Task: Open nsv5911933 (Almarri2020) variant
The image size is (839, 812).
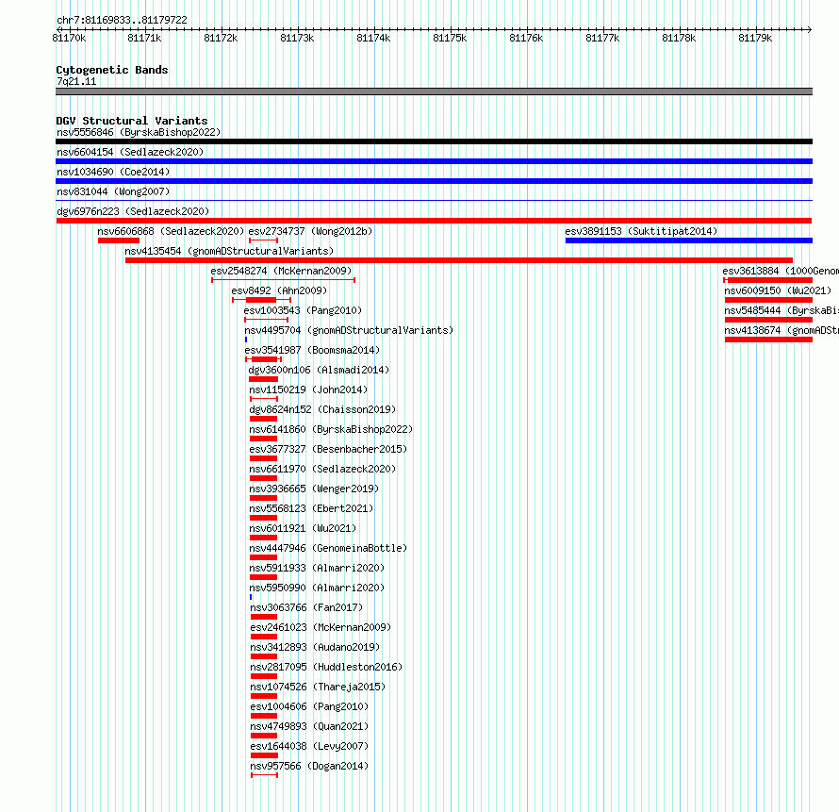Action: (x=317, y=568)
